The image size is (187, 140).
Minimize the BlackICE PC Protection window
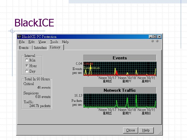click(x=151, y=37)
